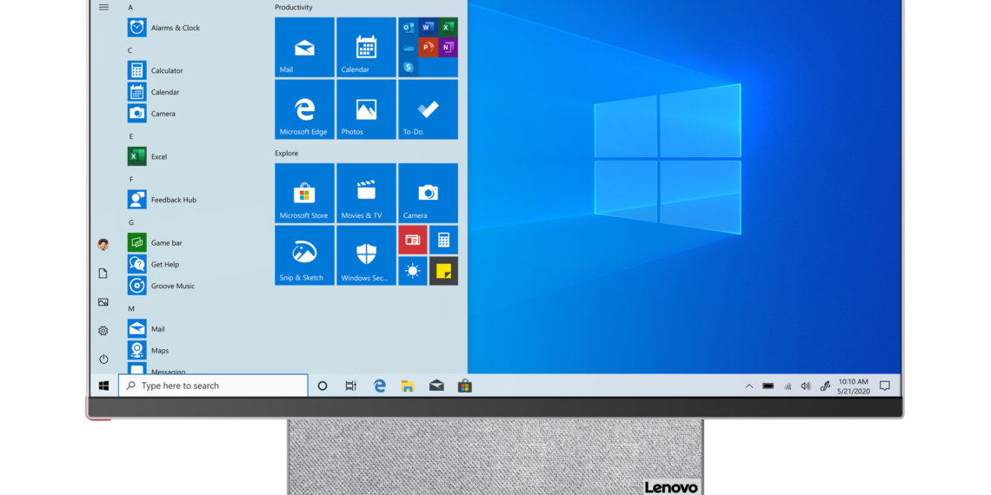Open the Microsoft Store tile
Screen dimensions: 991x495
(304, 193)
